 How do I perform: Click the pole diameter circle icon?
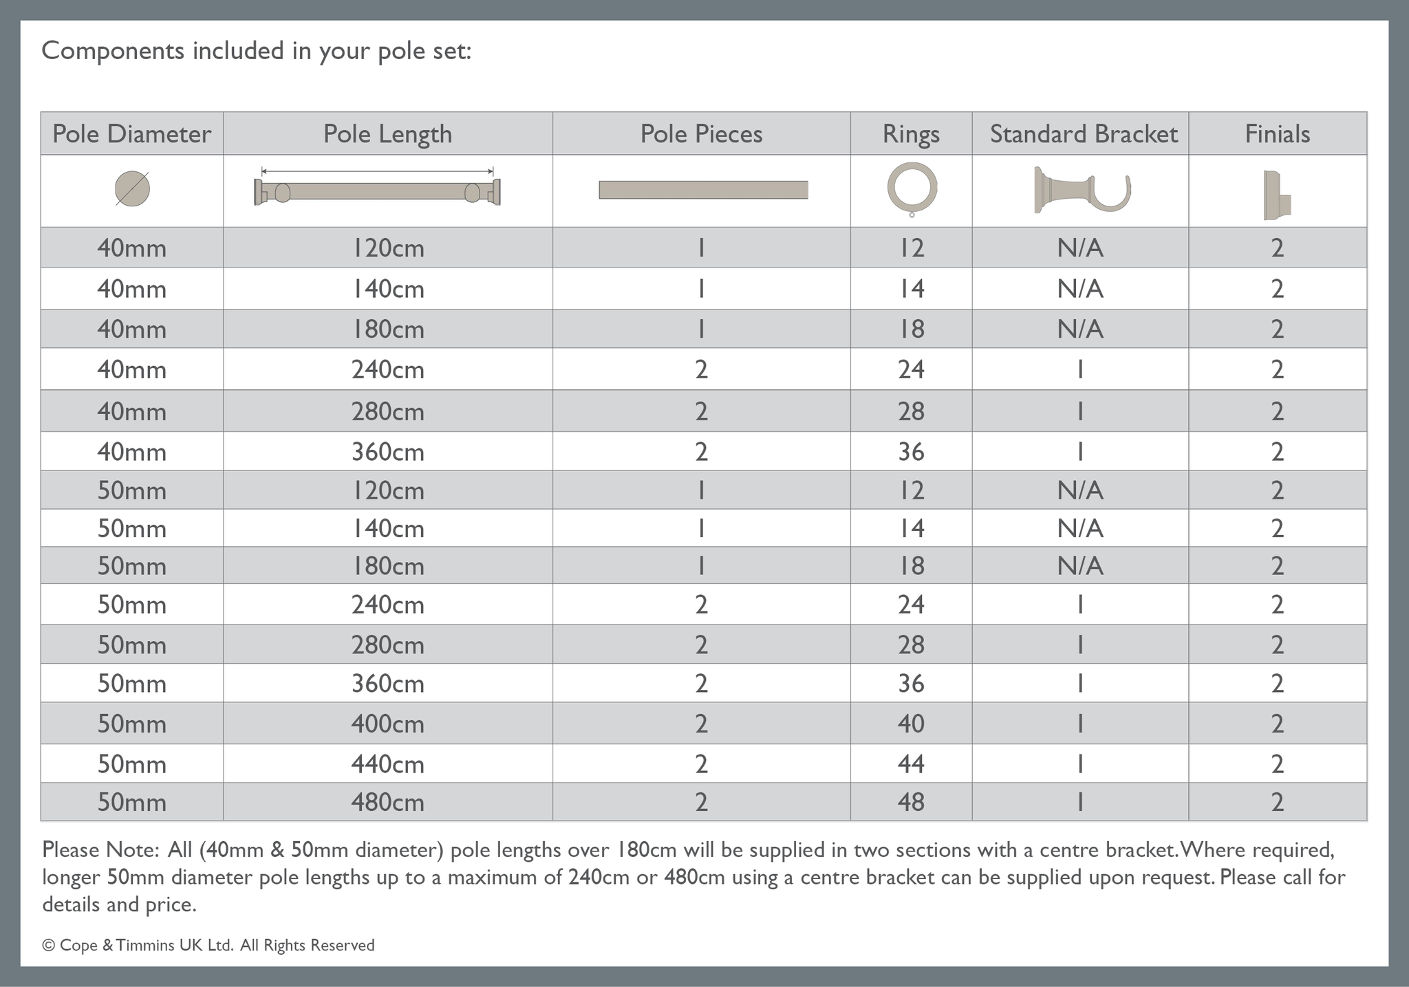click(x=132, y=188)
